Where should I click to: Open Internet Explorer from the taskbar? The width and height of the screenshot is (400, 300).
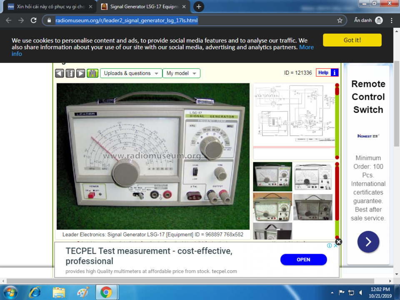click(35, 292)
